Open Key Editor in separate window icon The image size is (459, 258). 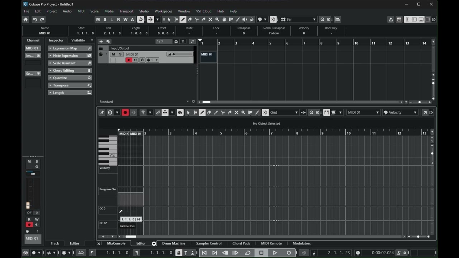[425, 113]
